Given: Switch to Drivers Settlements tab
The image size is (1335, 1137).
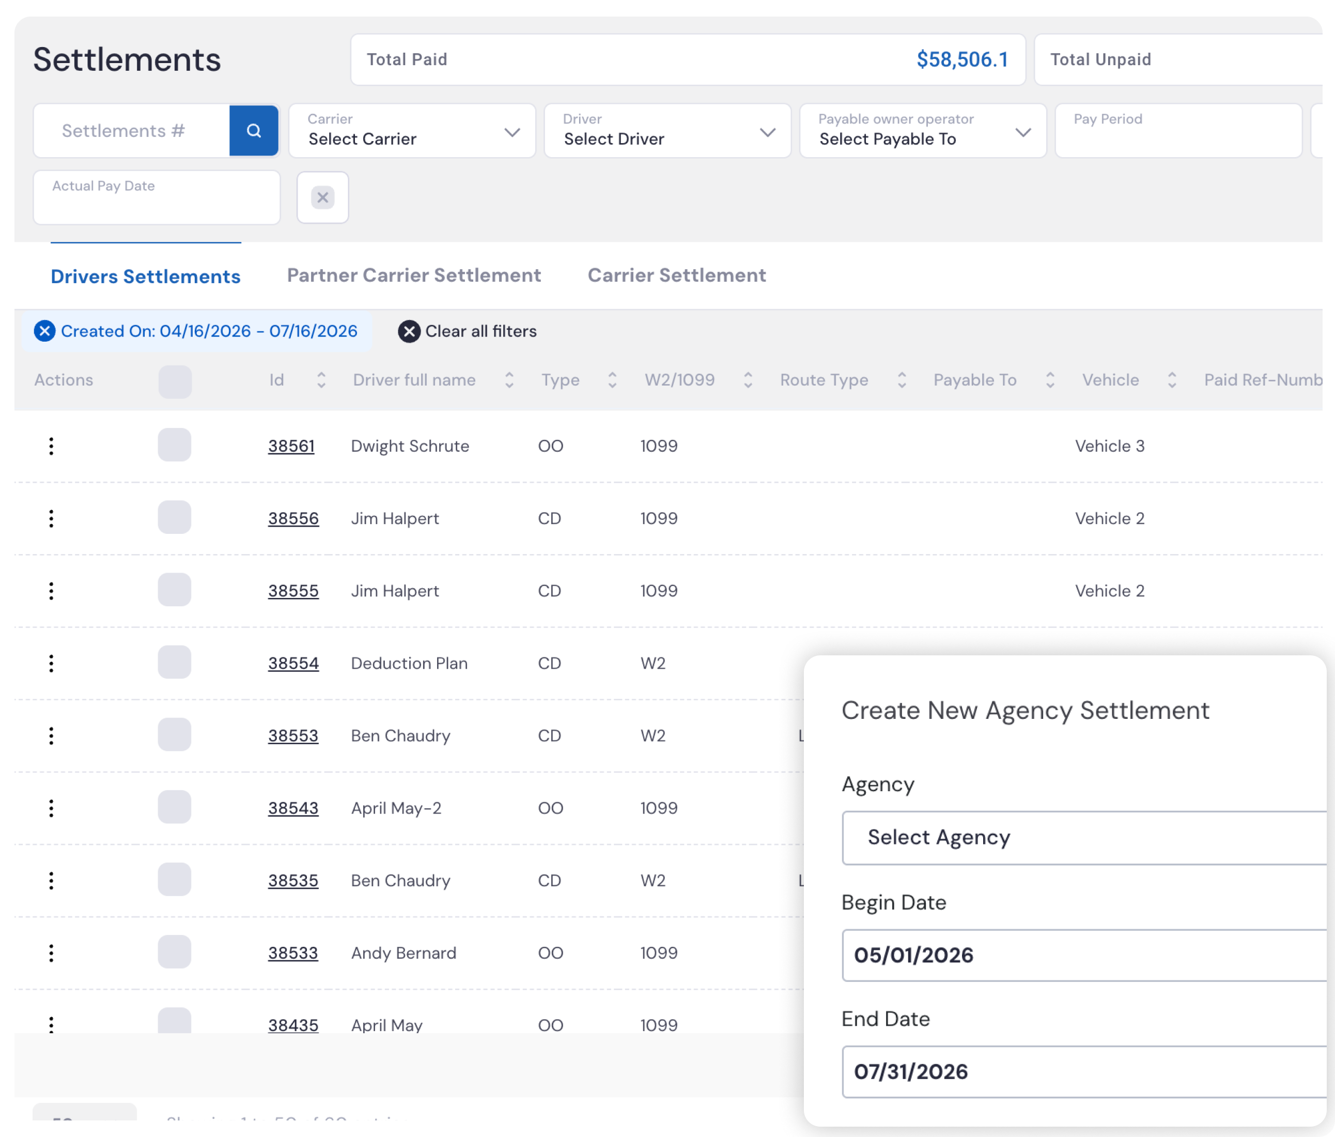Looking at the screenshot, I should (x=146, y=276).
